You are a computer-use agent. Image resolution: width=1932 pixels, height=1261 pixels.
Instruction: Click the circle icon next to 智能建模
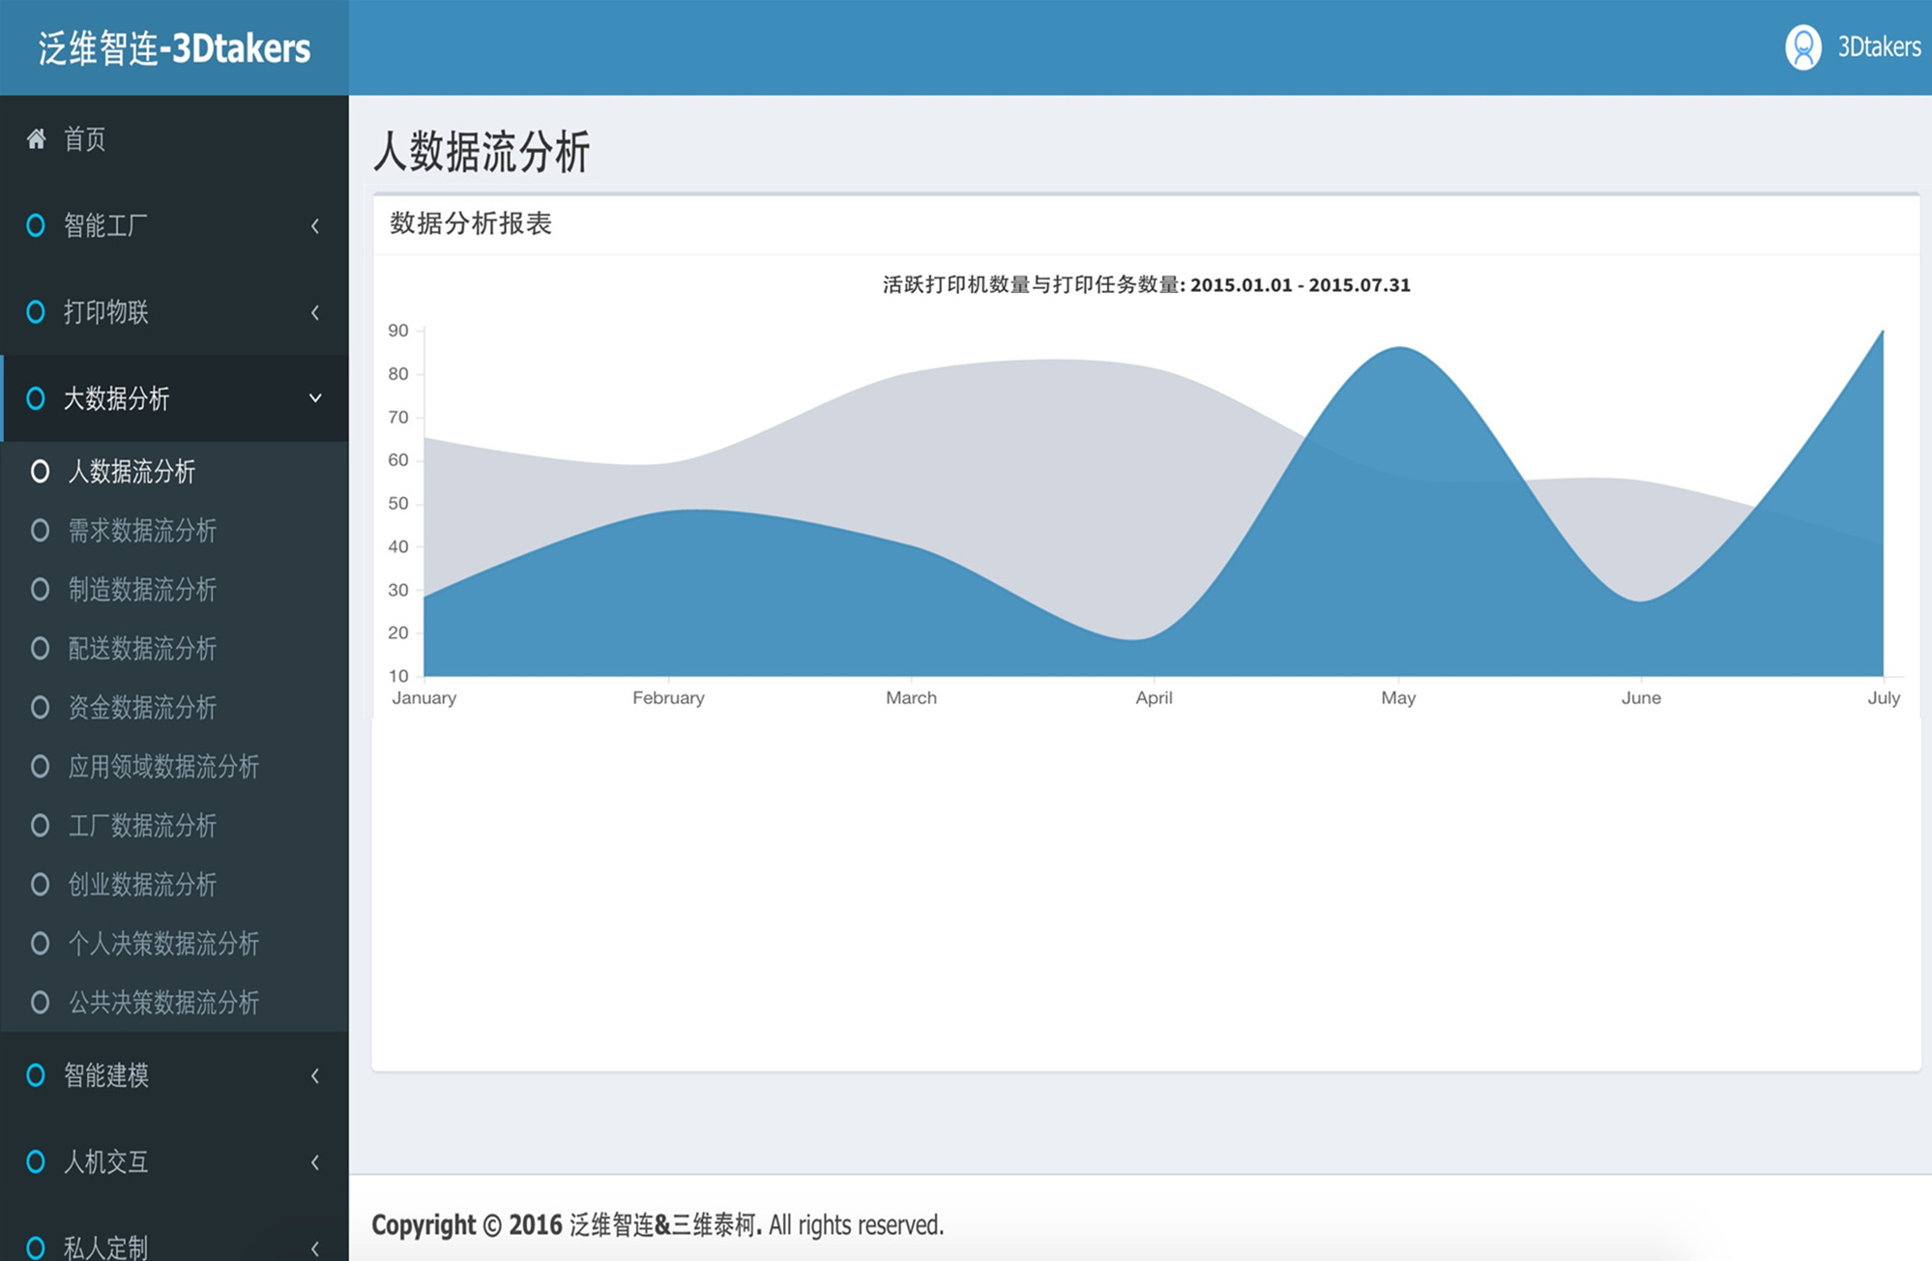[36, 1075]
